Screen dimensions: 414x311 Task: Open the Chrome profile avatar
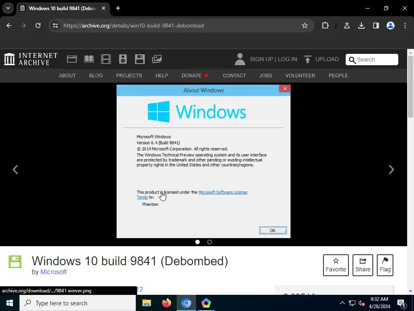tap(391, 26)
